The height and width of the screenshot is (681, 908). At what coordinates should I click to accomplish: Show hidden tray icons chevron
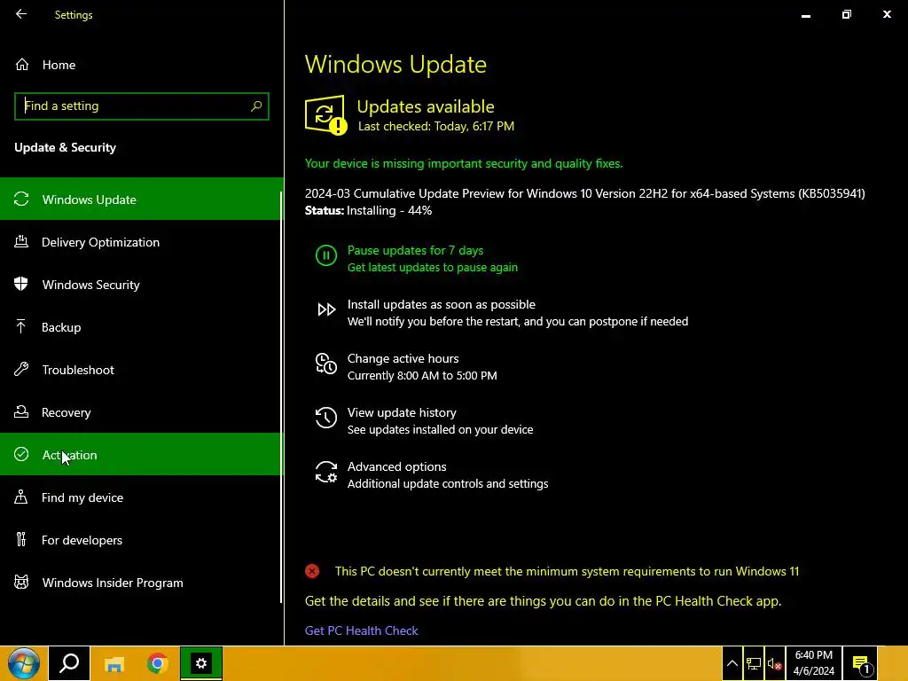pos(732,663)
